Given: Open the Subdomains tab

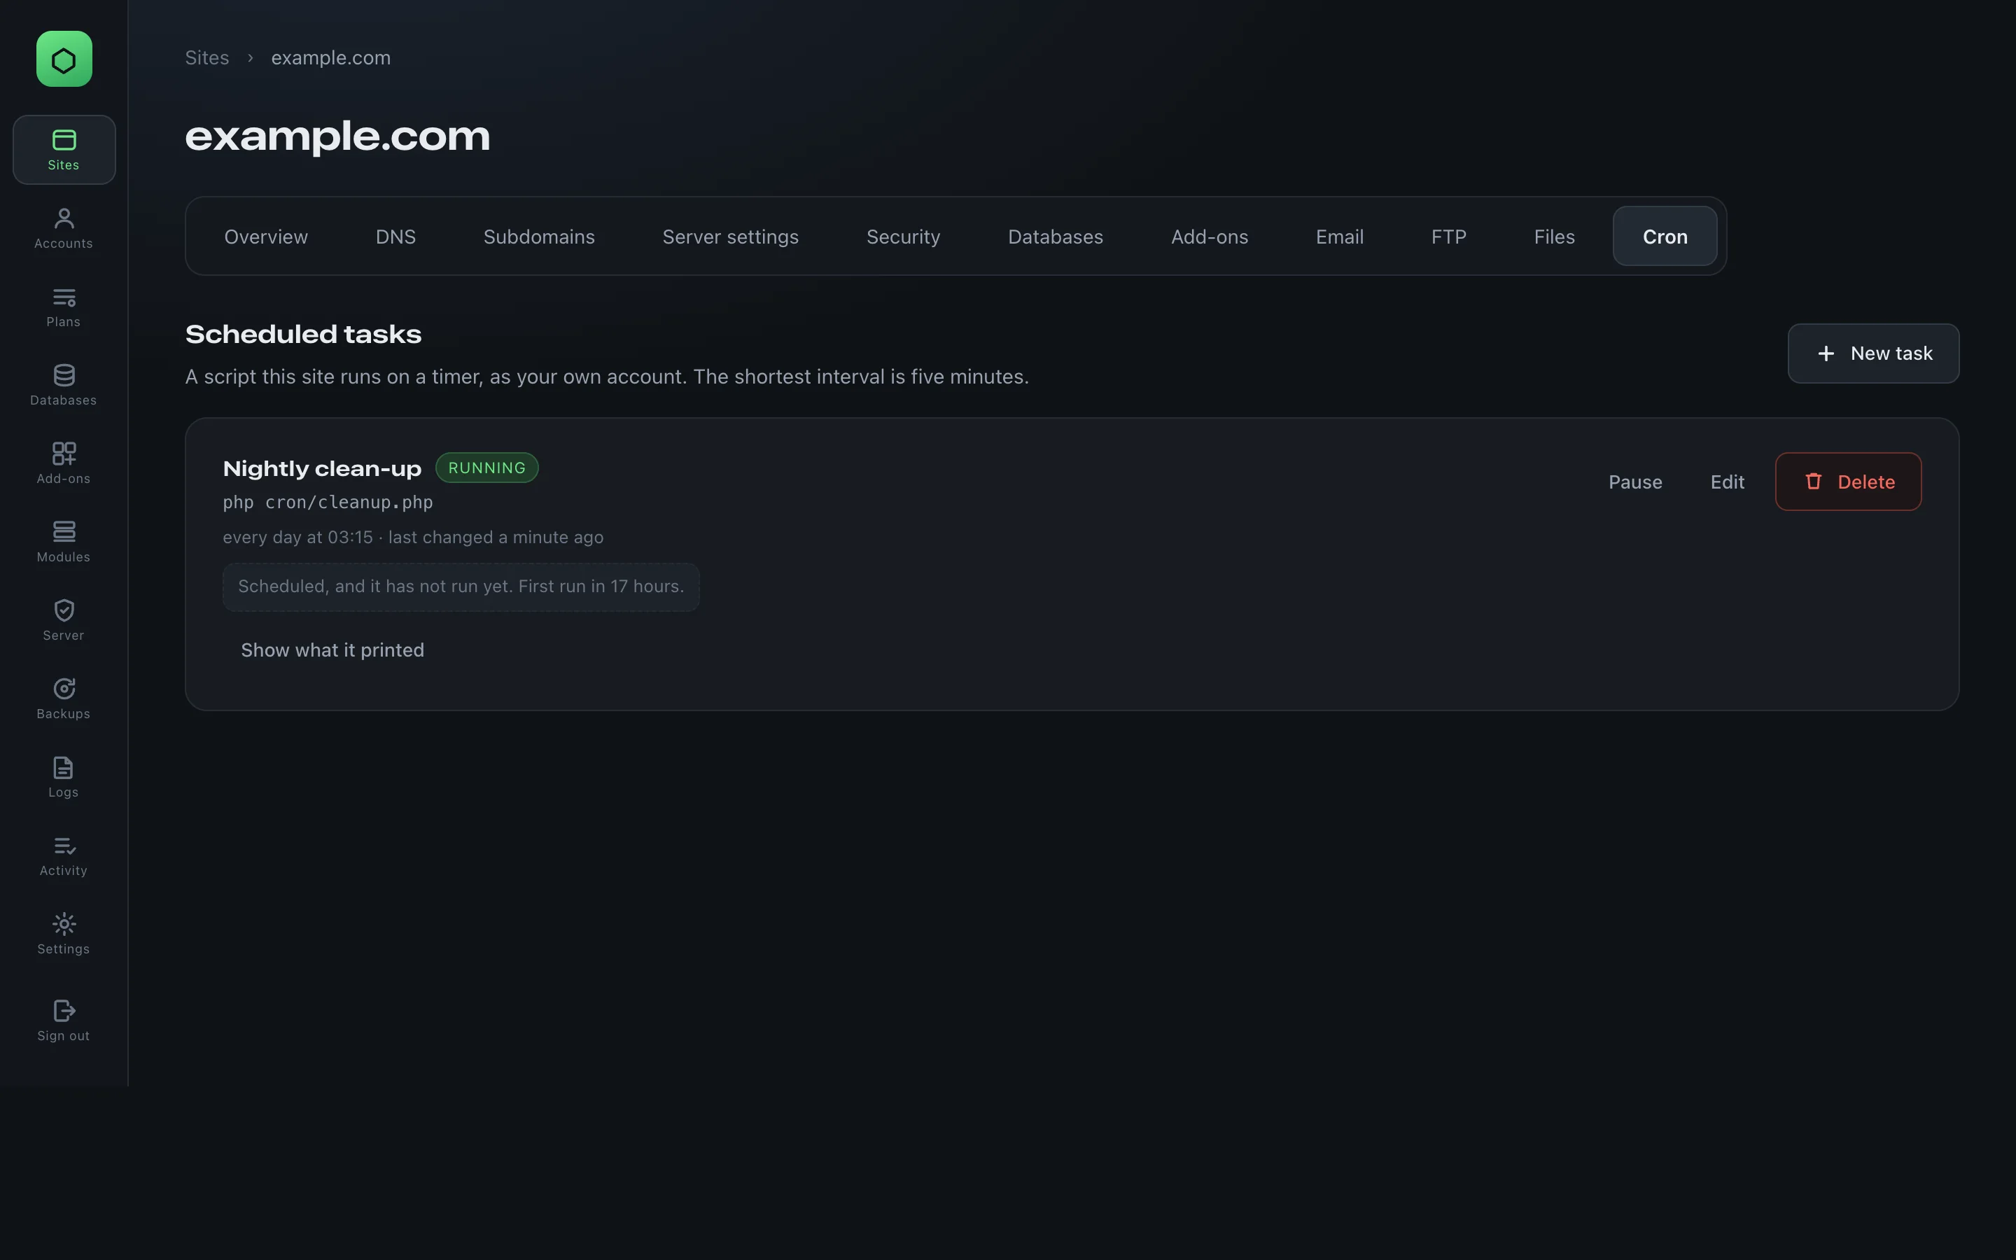Looking at the screenshot, I should [x=539, y=237].
